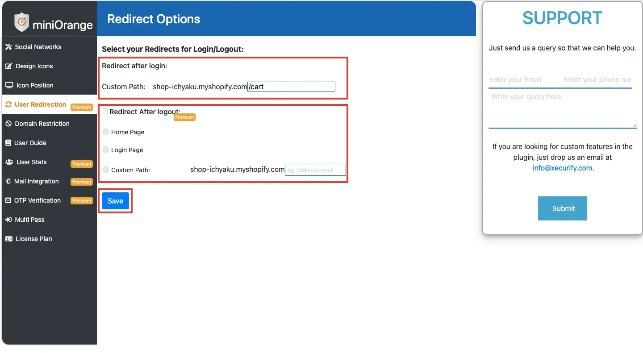Click the User Redirection refresh icon
Screen dimensions: 643x353
[8, 104]
